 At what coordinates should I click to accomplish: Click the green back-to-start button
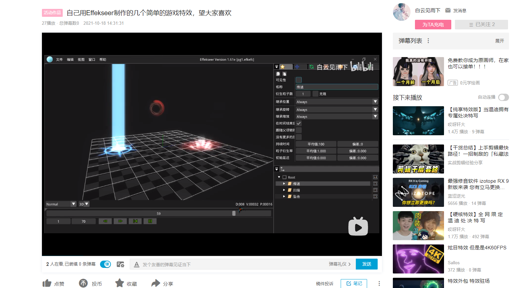coord(135,221)
